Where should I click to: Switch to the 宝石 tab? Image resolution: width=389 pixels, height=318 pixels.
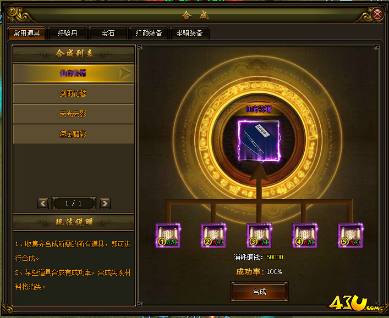point(108,33)
